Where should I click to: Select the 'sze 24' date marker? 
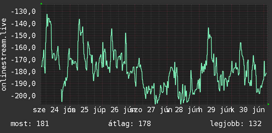[x=46, y=110]
